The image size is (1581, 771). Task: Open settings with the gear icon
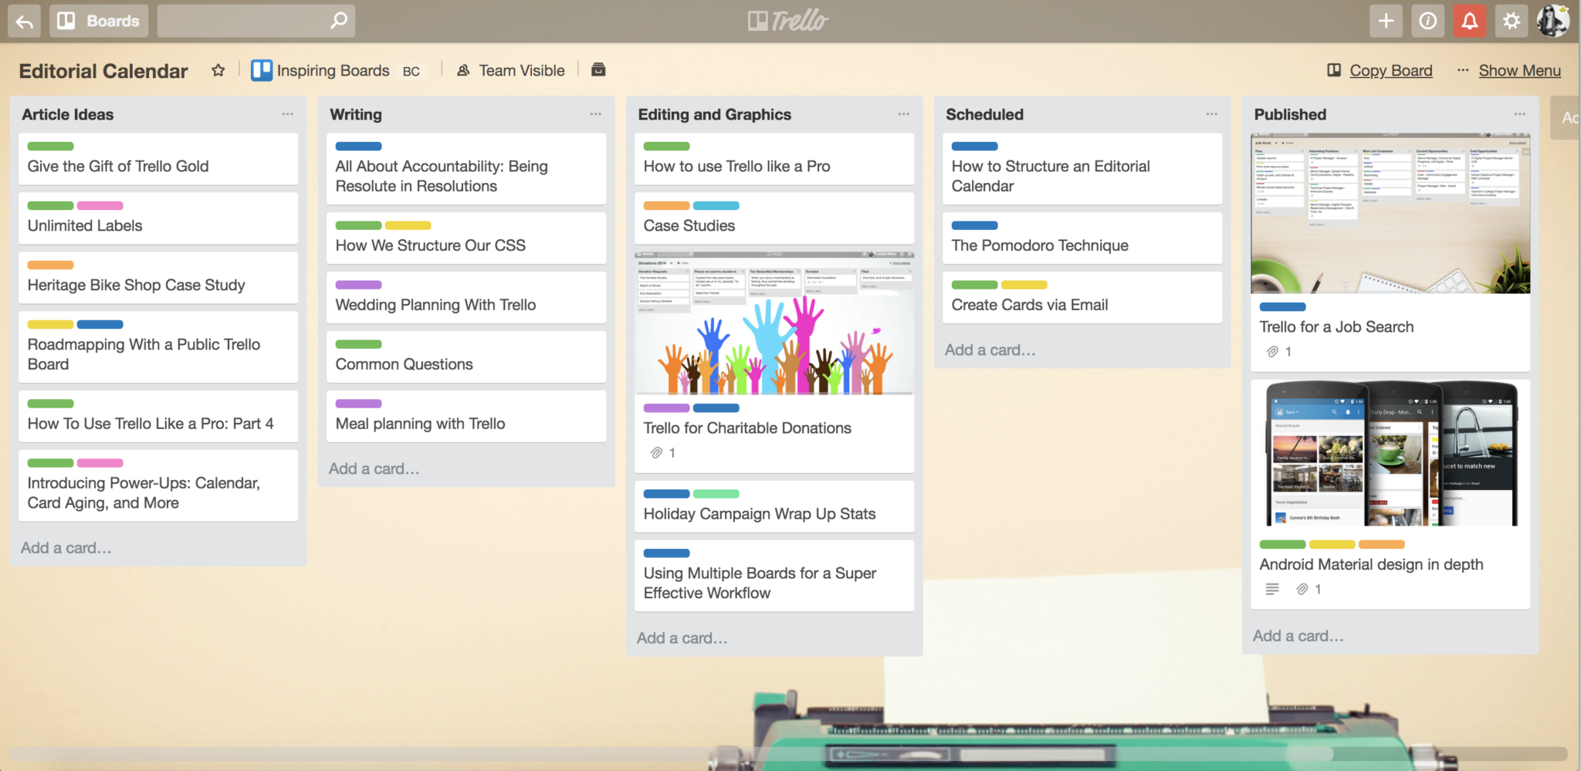pyautogui.click(x=1511, y=21)
